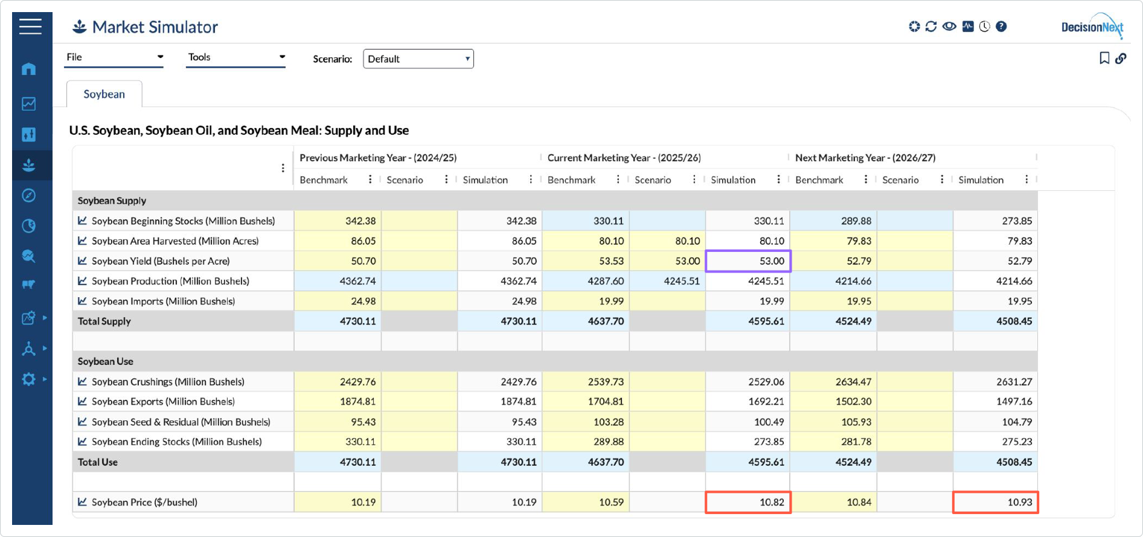Open the compass explore sidebar icon
The height and width of the screenshot is (537, 1143).
click(28, 195)
